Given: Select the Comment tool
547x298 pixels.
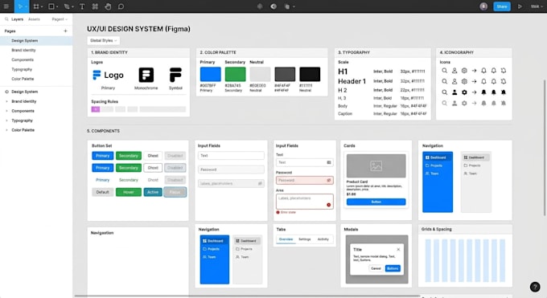Looking at the screenshot, I should [x=121, y=6].
